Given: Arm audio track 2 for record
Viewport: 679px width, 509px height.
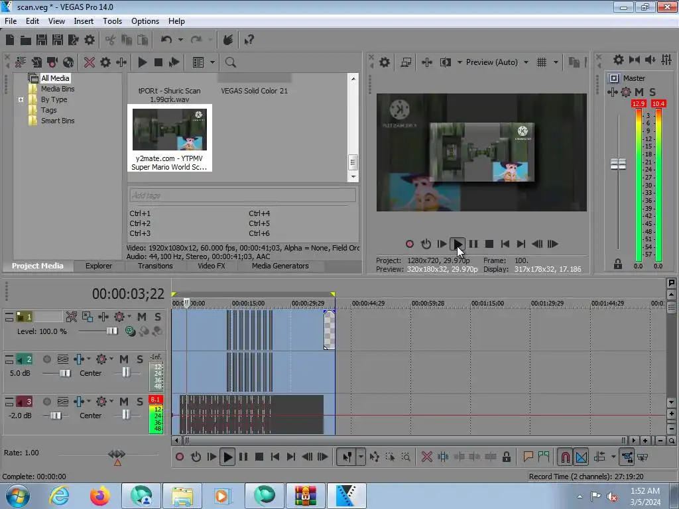Looking at the screenshot, I should point(47,359).
